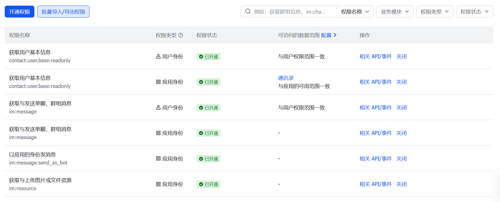The height and width of the screenshot is (202, 500).
Task: View 相关 API/事件 for im:message:send_as_bot
Action: [x=375, y=159]
